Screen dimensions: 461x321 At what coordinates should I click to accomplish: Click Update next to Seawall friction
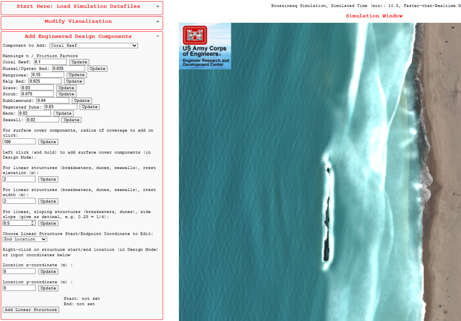coord(71,120)
